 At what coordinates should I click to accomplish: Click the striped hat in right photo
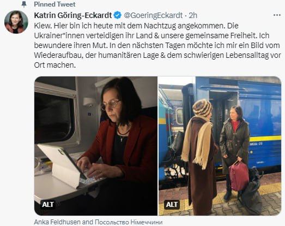tap(202, 108)
